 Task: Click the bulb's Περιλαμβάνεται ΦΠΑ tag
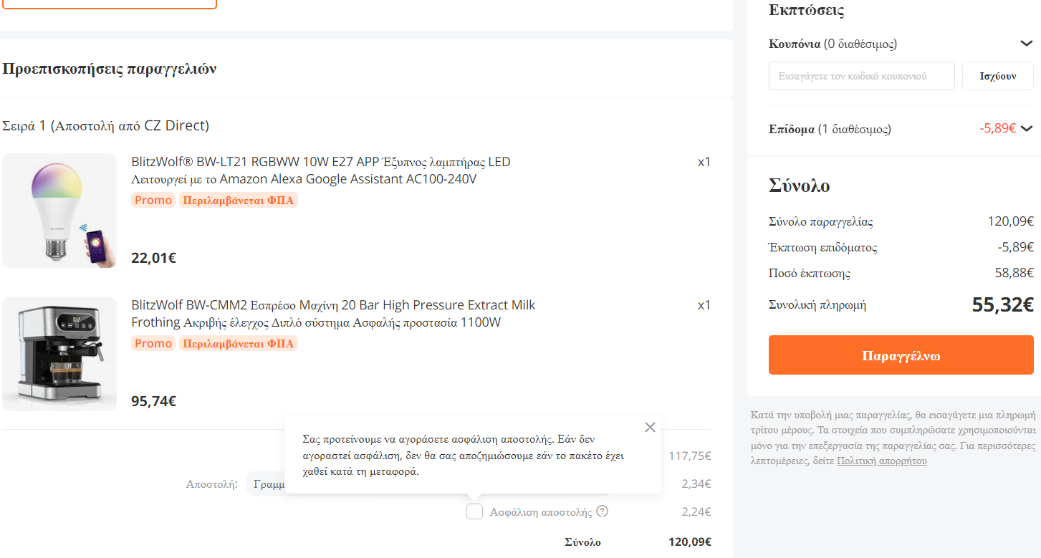tap(239, 201)
